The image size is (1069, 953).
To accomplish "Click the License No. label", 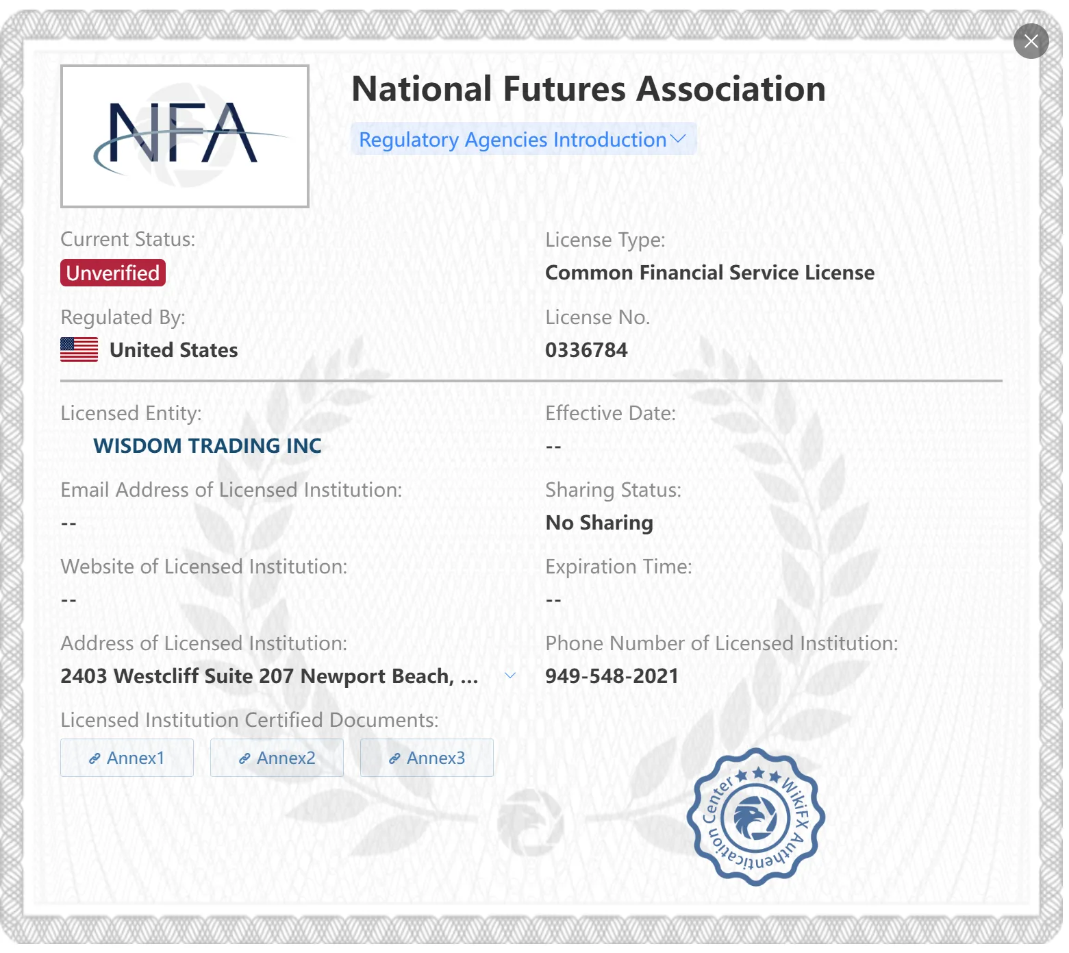I will pyautogui.click(x=598, y=317).
